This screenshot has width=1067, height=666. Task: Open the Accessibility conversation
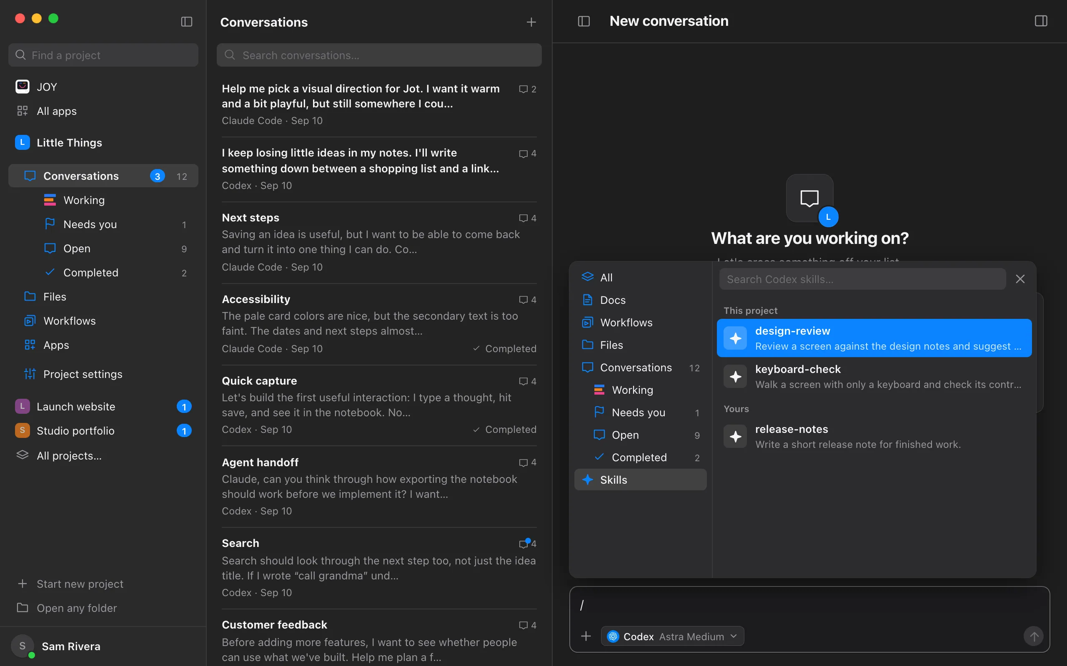[379, 324]
